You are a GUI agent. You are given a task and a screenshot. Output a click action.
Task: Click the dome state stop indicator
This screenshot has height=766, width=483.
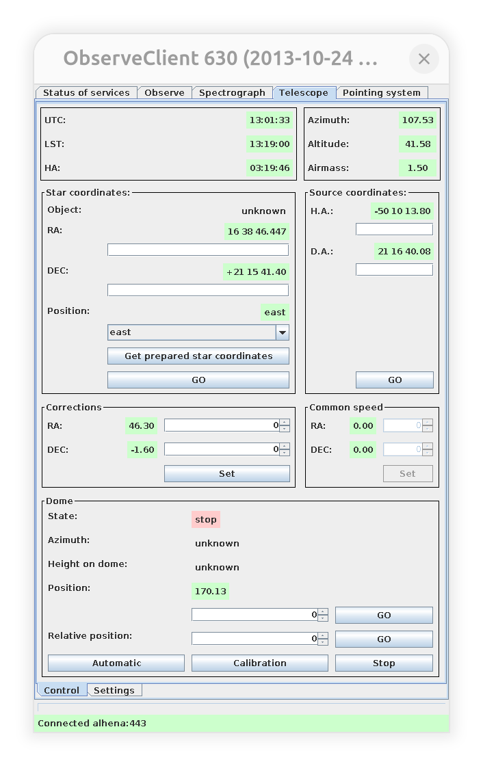point(206,520)
